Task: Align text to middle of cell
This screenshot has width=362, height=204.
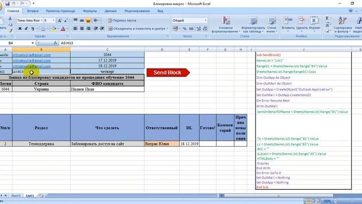Action: tap(81, 20)
